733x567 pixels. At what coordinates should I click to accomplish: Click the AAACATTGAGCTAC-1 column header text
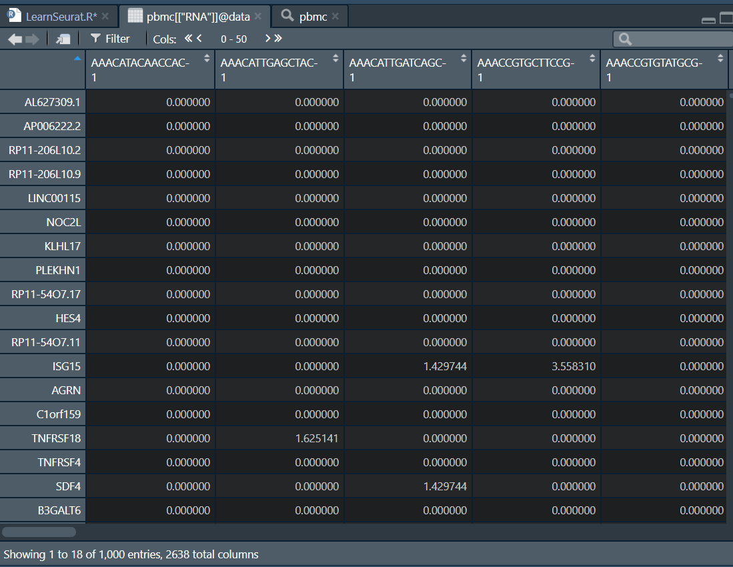269,69
